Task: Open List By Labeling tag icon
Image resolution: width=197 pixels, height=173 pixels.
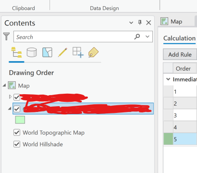Action: (x=93, y=52)
